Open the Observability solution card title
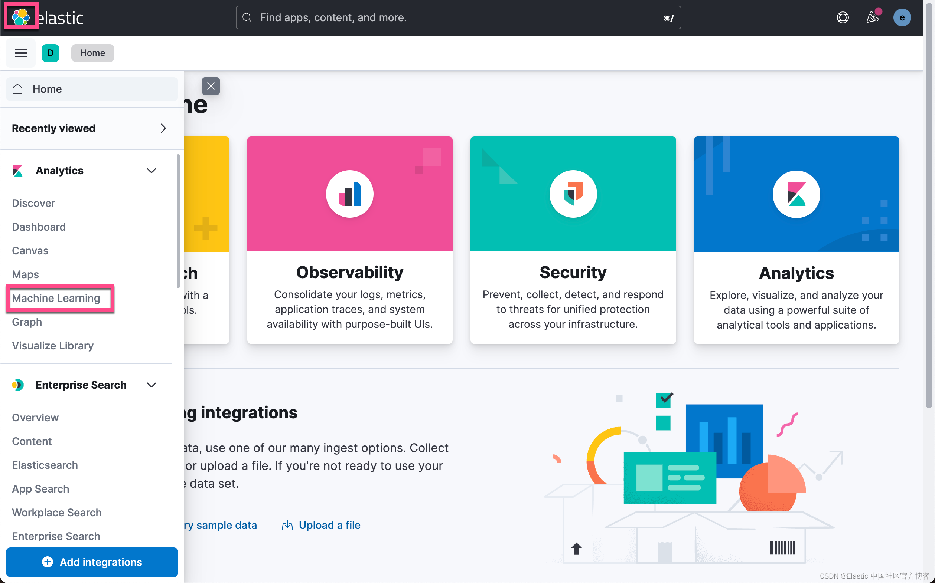This screenshot has height=583, width=935. (x=350, y=272)
